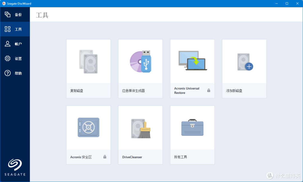Image resolution: width=303 pixels, height=182 pixels.
Task: Open the 应急媒体生成器 tool label
Action: [134, 91]
